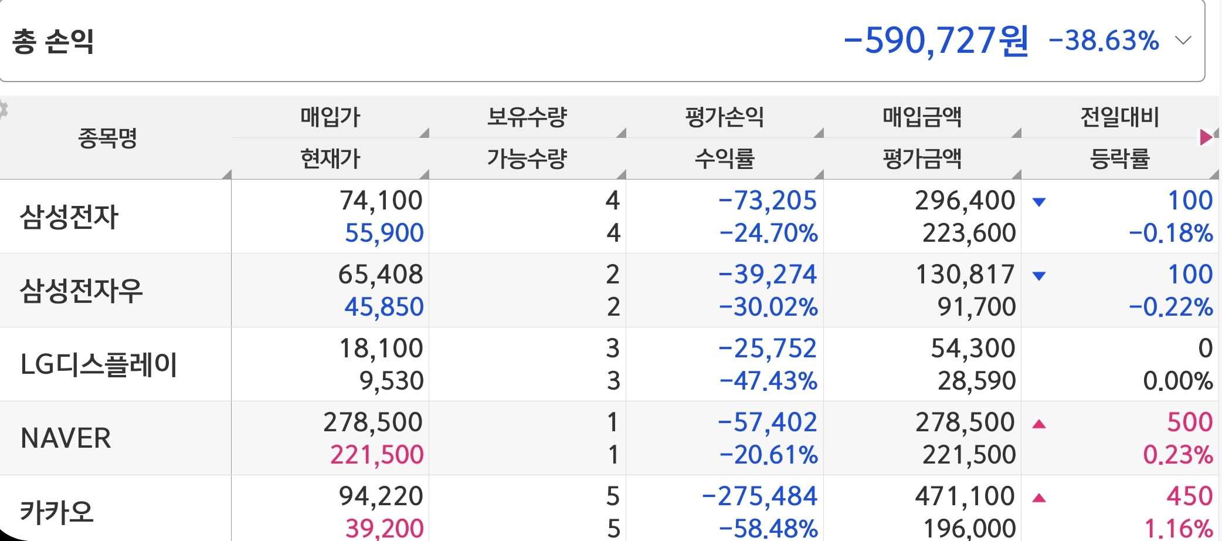Select 카카오 daily change 450
This screenshot has width=1222, height=541.
pos(1190,496)
